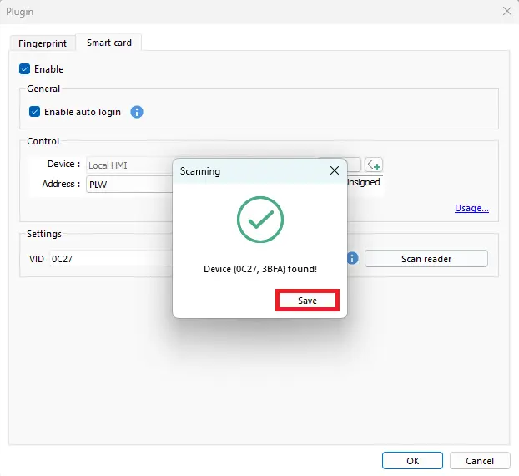Click Cancel to discard plugin changes

[479, 461]
